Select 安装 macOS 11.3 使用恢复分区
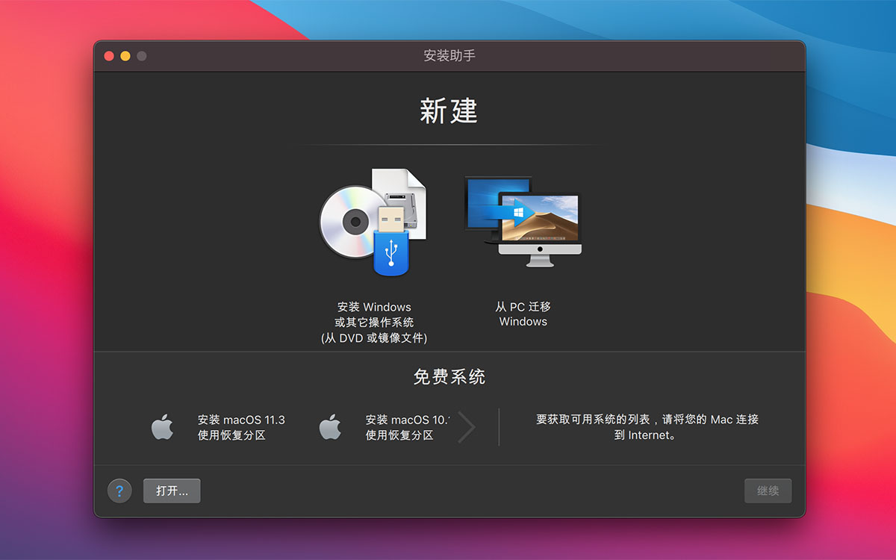This screenshot has width=896, height=560. tap(241, 427)
